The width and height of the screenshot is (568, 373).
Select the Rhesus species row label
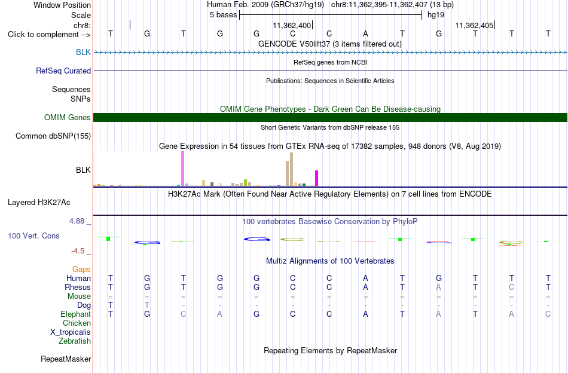[x=78, y=287]
